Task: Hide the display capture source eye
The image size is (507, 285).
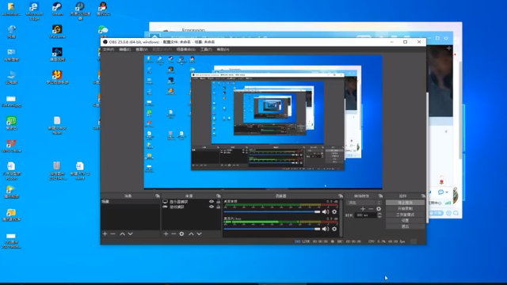Action: pyautogui.click(x=212, y=202)
